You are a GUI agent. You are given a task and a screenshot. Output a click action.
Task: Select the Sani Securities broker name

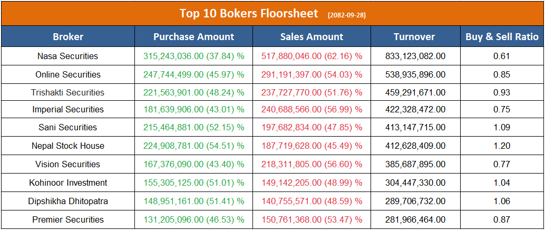[68, 127]
